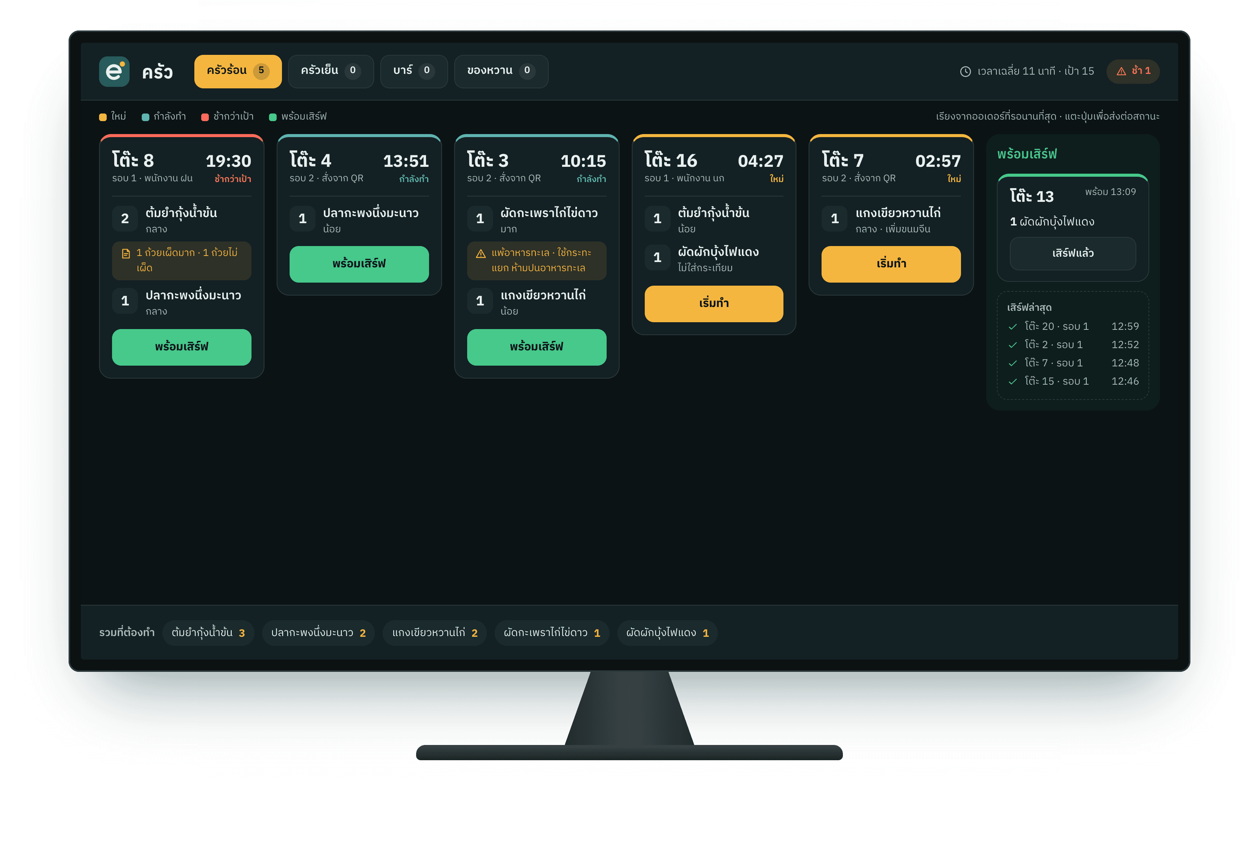Screen dimensions: 1259x844
Task: Start cooking โต๊ะ 16 with เริ่มทำ
Action: [713, 304]
